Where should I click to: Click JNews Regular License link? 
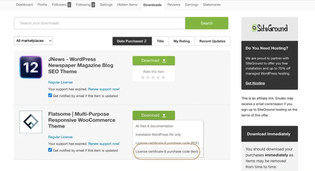click(60, 82)
